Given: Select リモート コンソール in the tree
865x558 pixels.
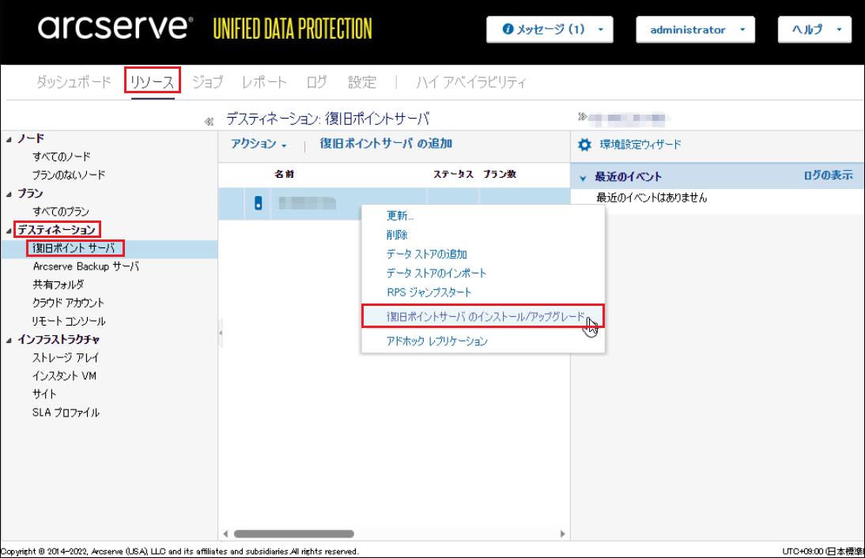Looking at the screenshot, I should pyautogui.click(x=69, y=321).
